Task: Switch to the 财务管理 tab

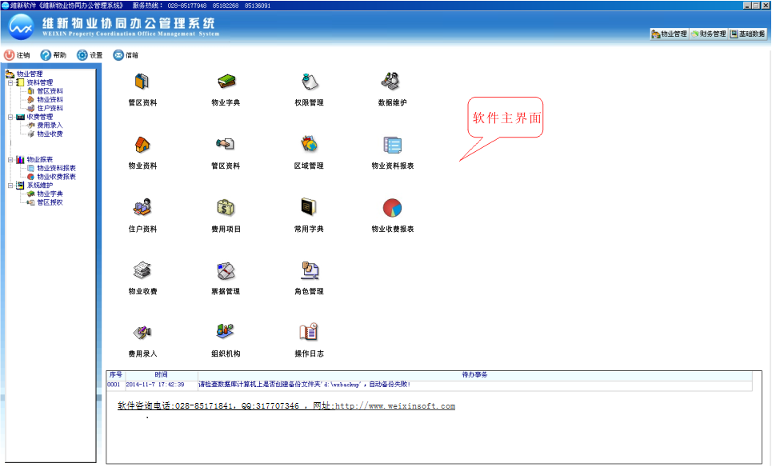Action: [x=708, y=34]
